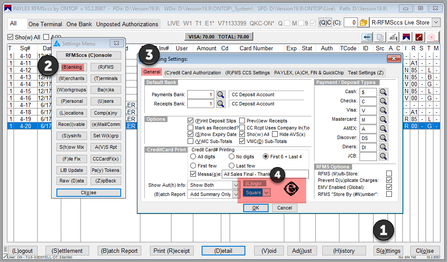447x262 pixels.
Task: Click the Checks type magnifier icon
Action: click(x=384, y=101)
